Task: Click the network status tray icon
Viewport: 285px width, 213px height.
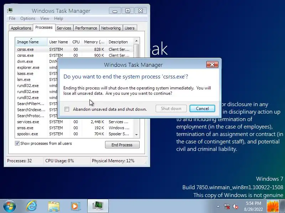Action: 227,206
